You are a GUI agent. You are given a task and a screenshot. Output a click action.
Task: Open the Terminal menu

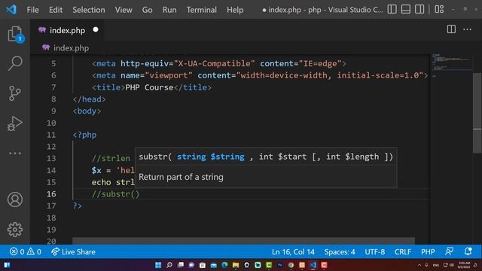[201, 10]
